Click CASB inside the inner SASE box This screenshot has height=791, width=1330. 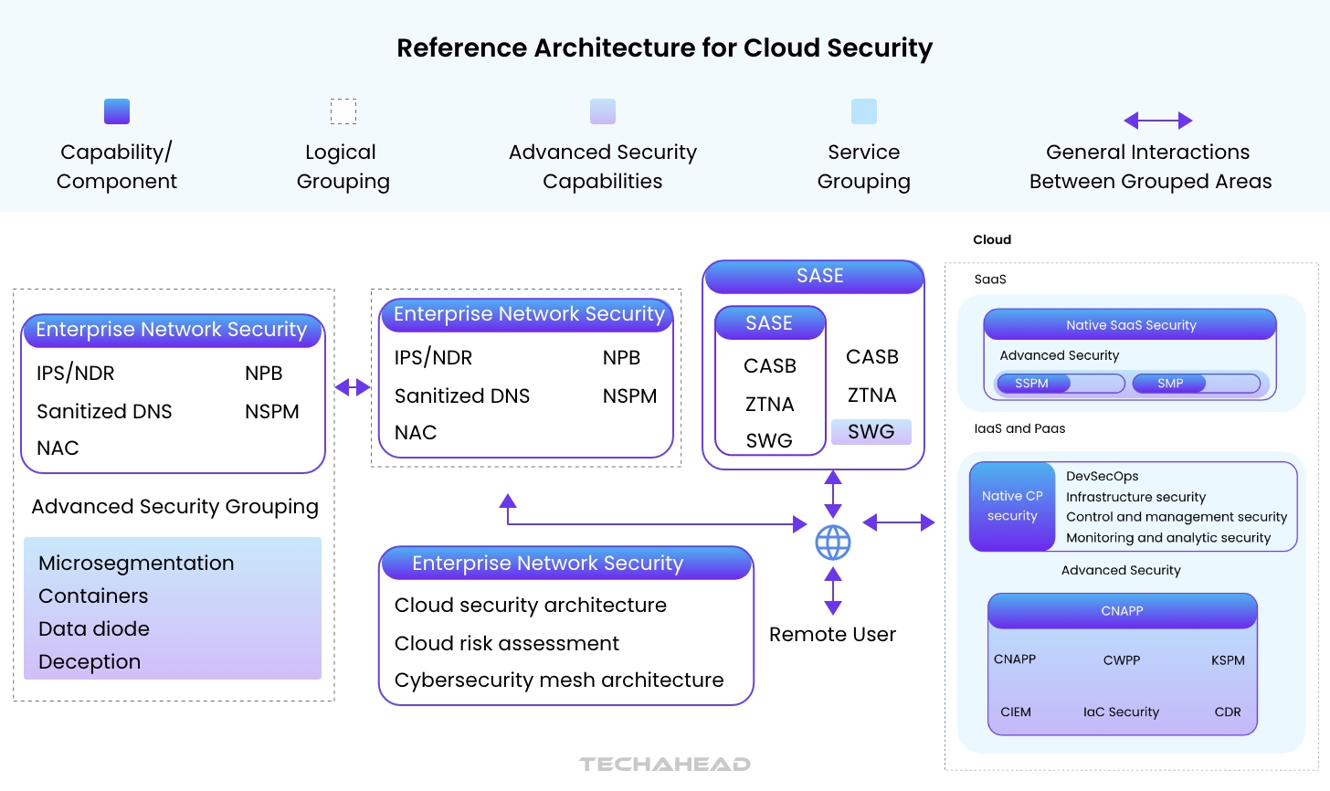pyautogui.click(x=770, y=366)
